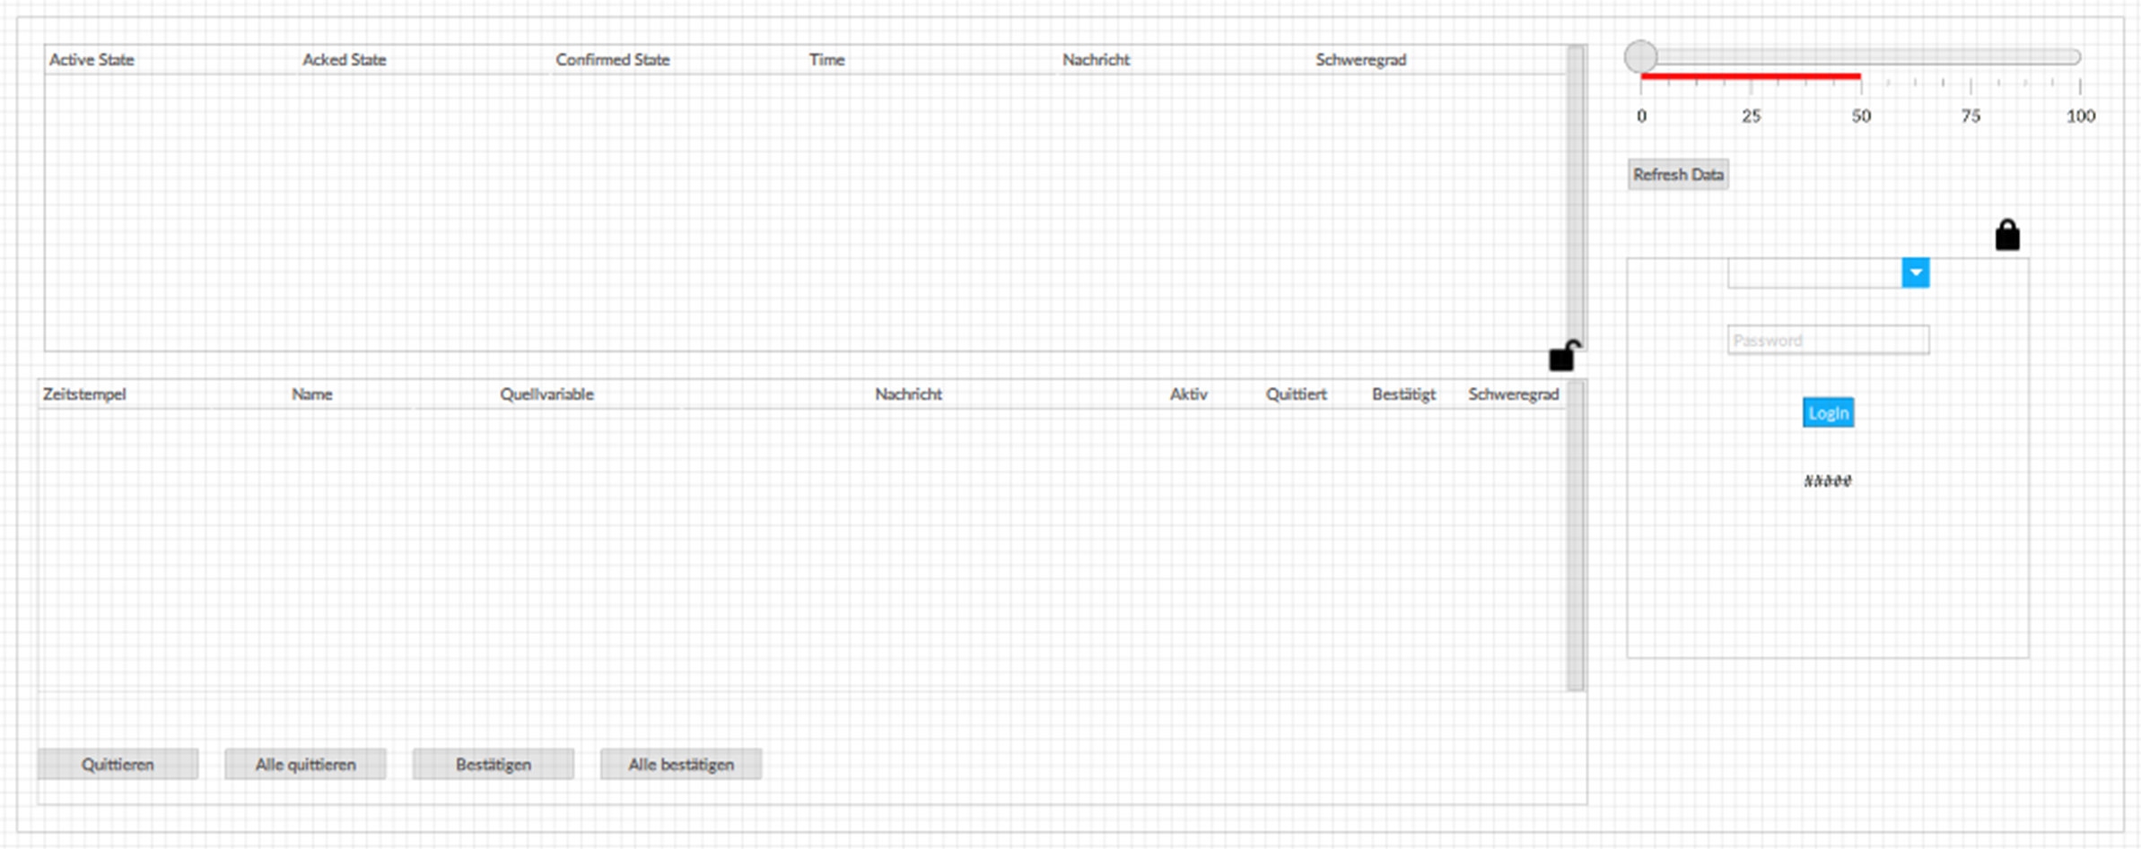Click the open padlock icon
Viewport: 2141px width, 849px height.
[x=1564, y=355]
